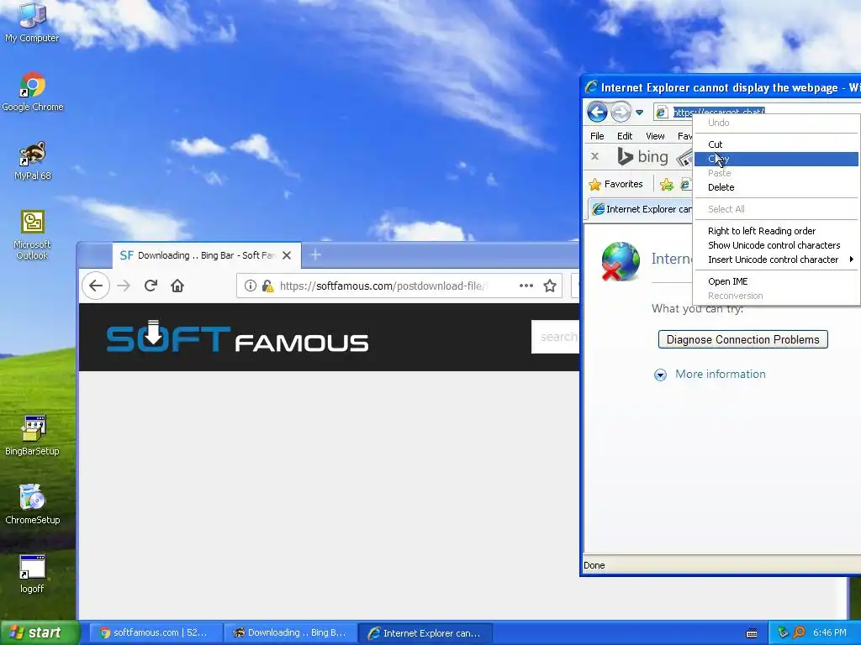Click the padlock warning icon in URL bar
Image resolution: width=861 pixels, height=645 pixels.
[268, 286]
